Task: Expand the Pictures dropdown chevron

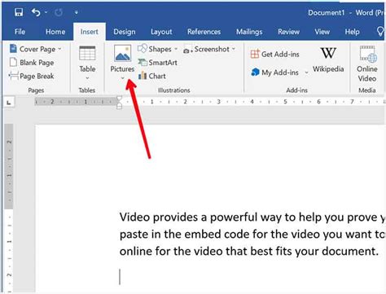Action: click(123, 78)
